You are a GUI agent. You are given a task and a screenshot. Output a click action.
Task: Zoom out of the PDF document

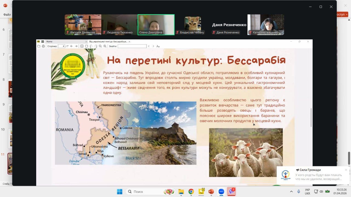tap(100, 46)
